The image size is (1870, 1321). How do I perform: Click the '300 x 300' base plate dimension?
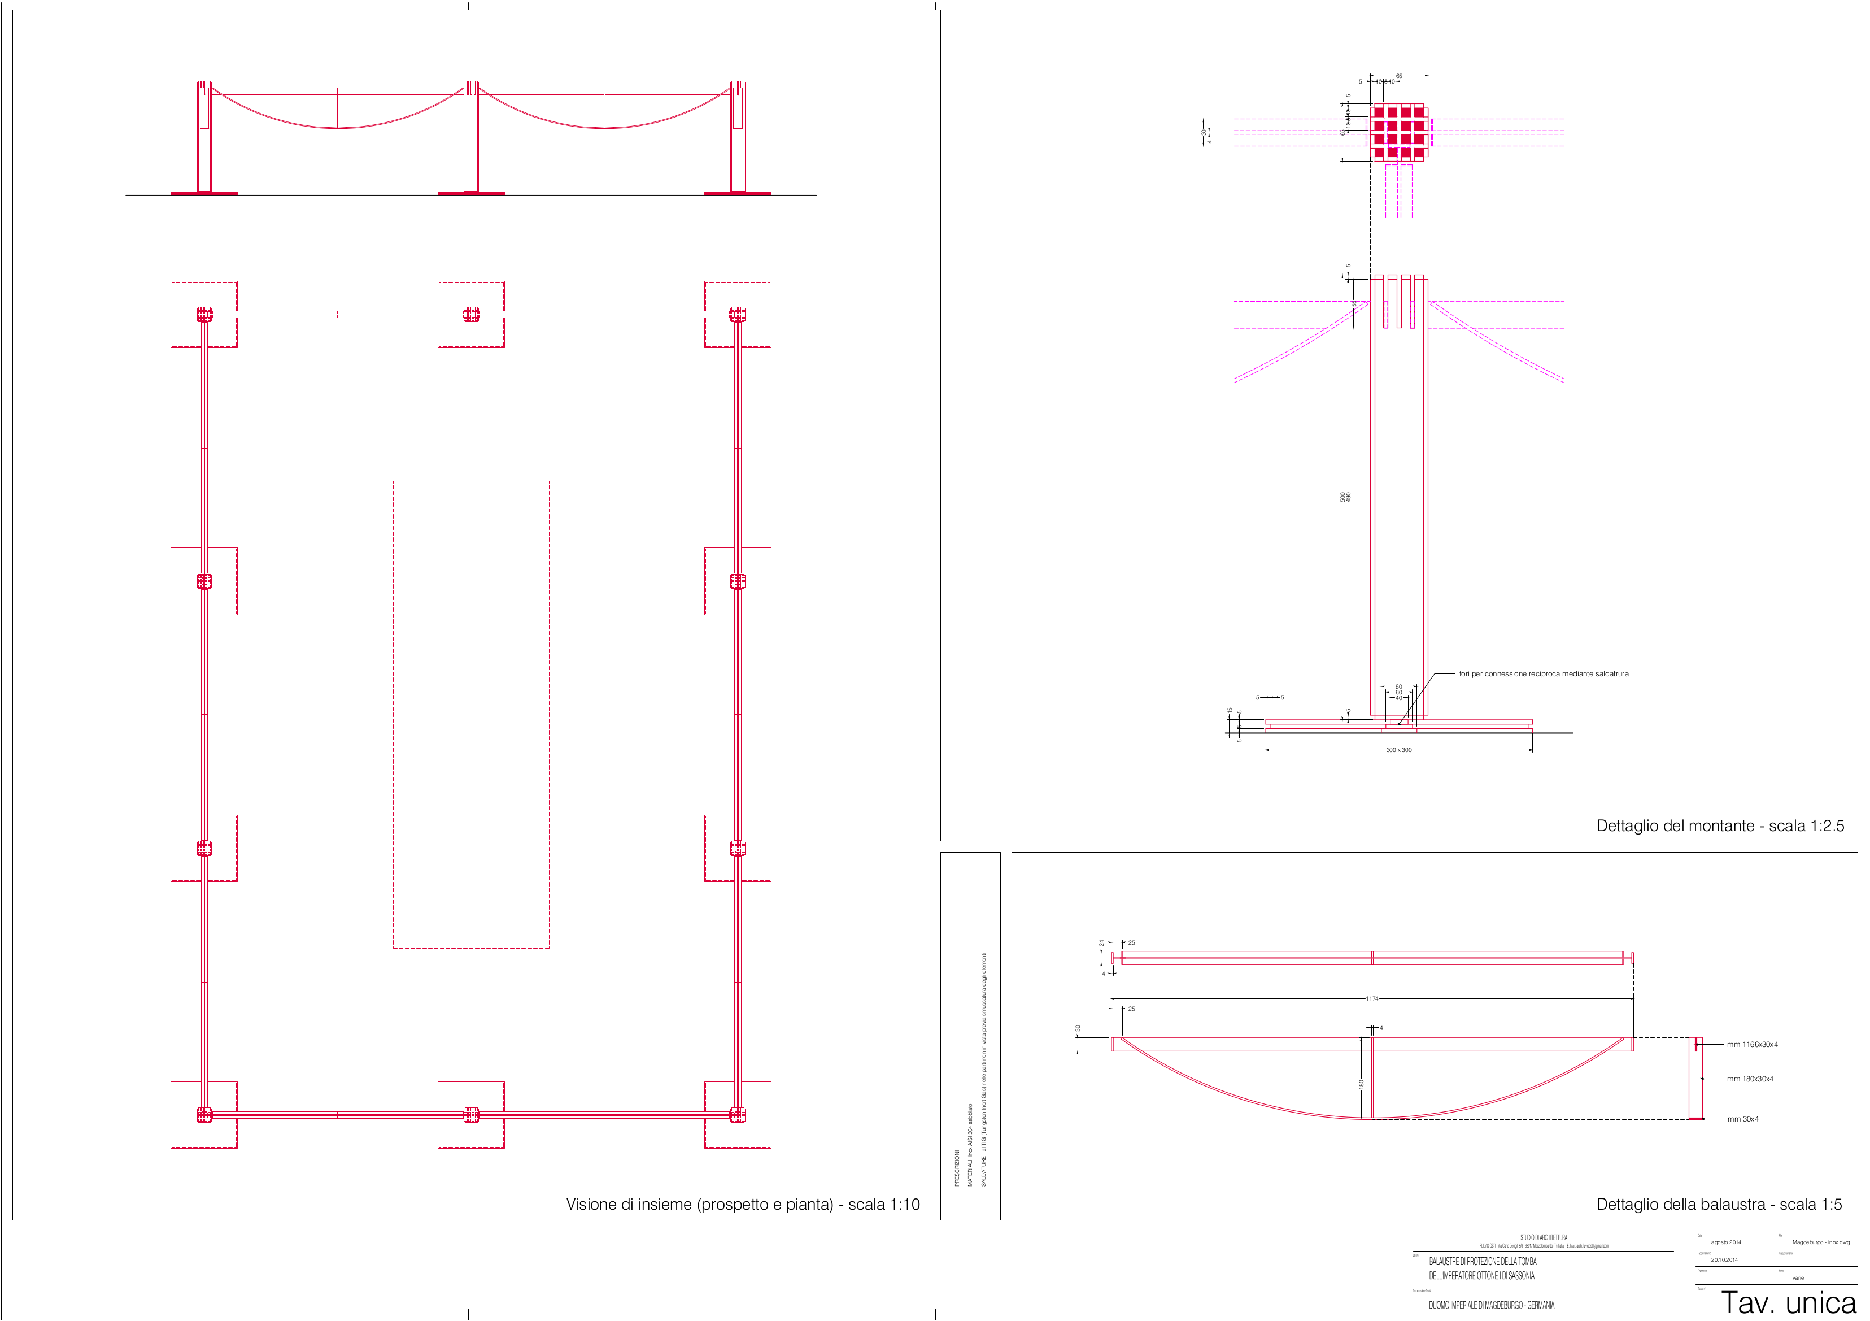[x=1398, y=750]
